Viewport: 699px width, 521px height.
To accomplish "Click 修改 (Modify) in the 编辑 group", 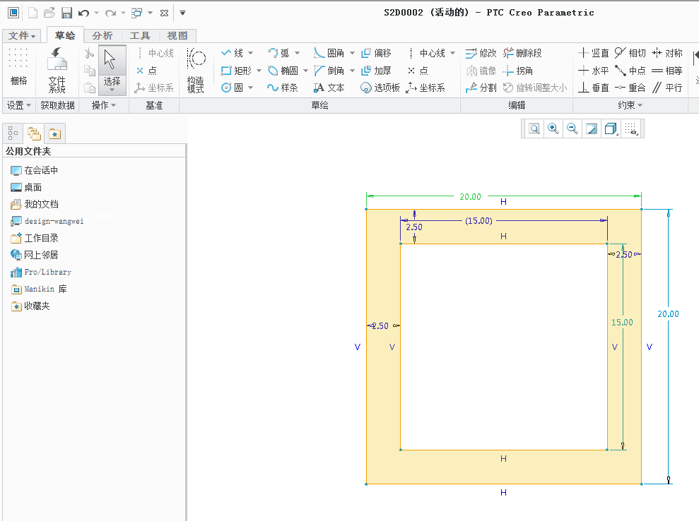I will tap(481, 53).
